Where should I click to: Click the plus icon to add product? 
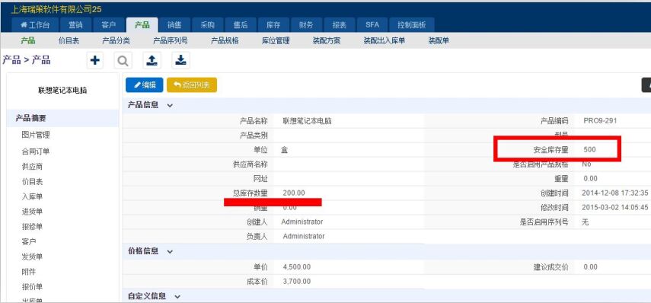tap(95, 61)
